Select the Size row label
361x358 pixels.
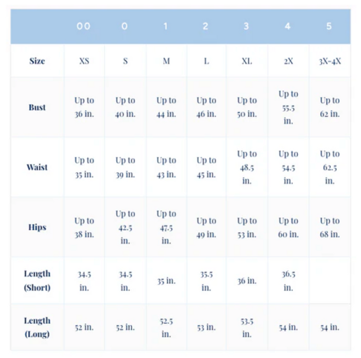(37, 61)
